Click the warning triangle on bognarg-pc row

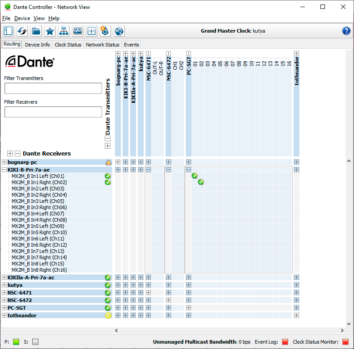coord(108,162)
